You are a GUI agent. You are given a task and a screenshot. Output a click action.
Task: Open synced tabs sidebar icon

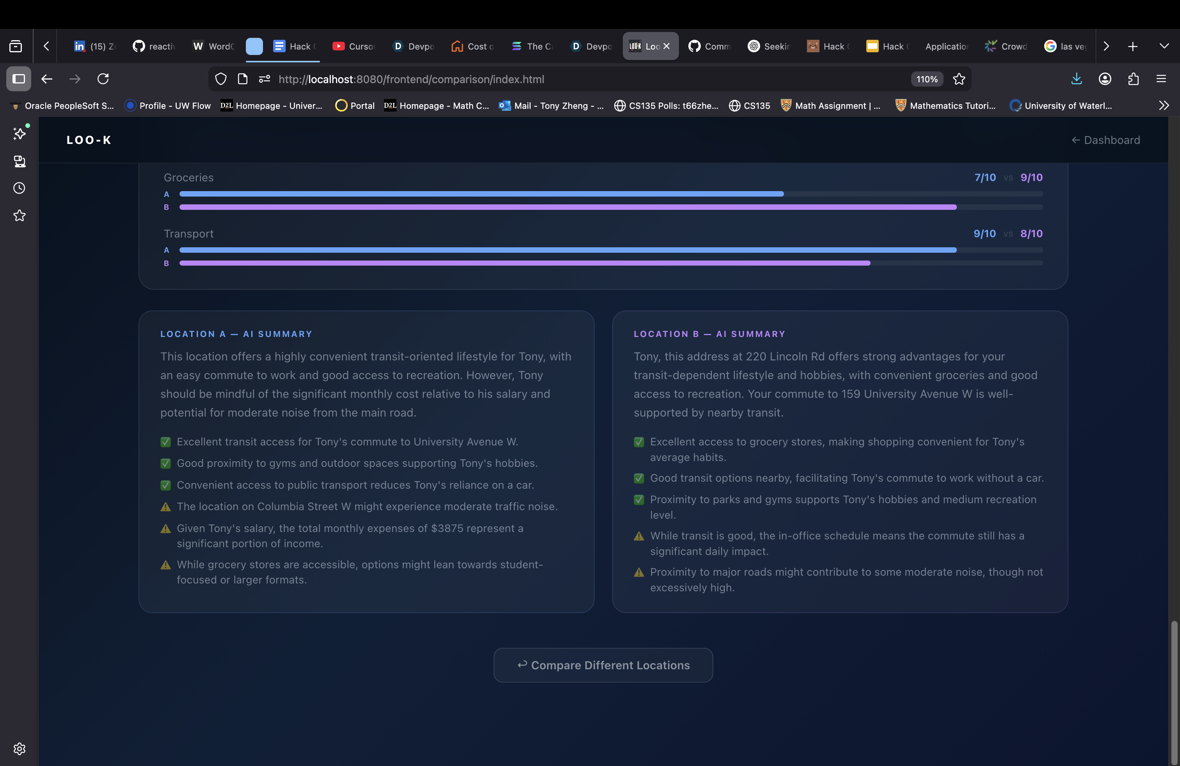point(20,161)
